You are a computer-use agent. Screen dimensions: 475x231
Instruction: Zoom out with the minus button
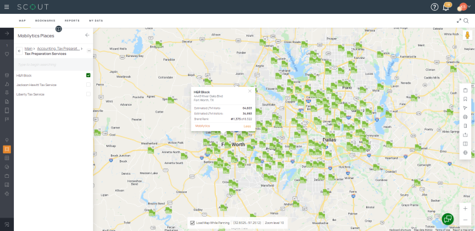[x=465, y=220]
